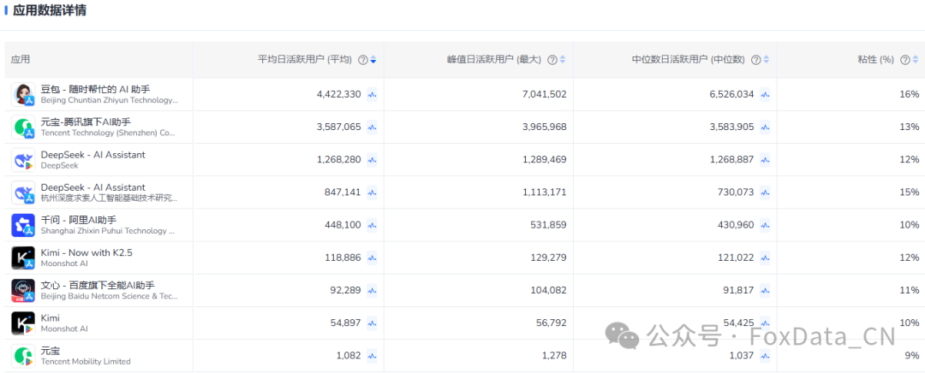Open 豆包 - 随时帮忙的 AI 助手 app link
The image size is (925, 373).
95,89
